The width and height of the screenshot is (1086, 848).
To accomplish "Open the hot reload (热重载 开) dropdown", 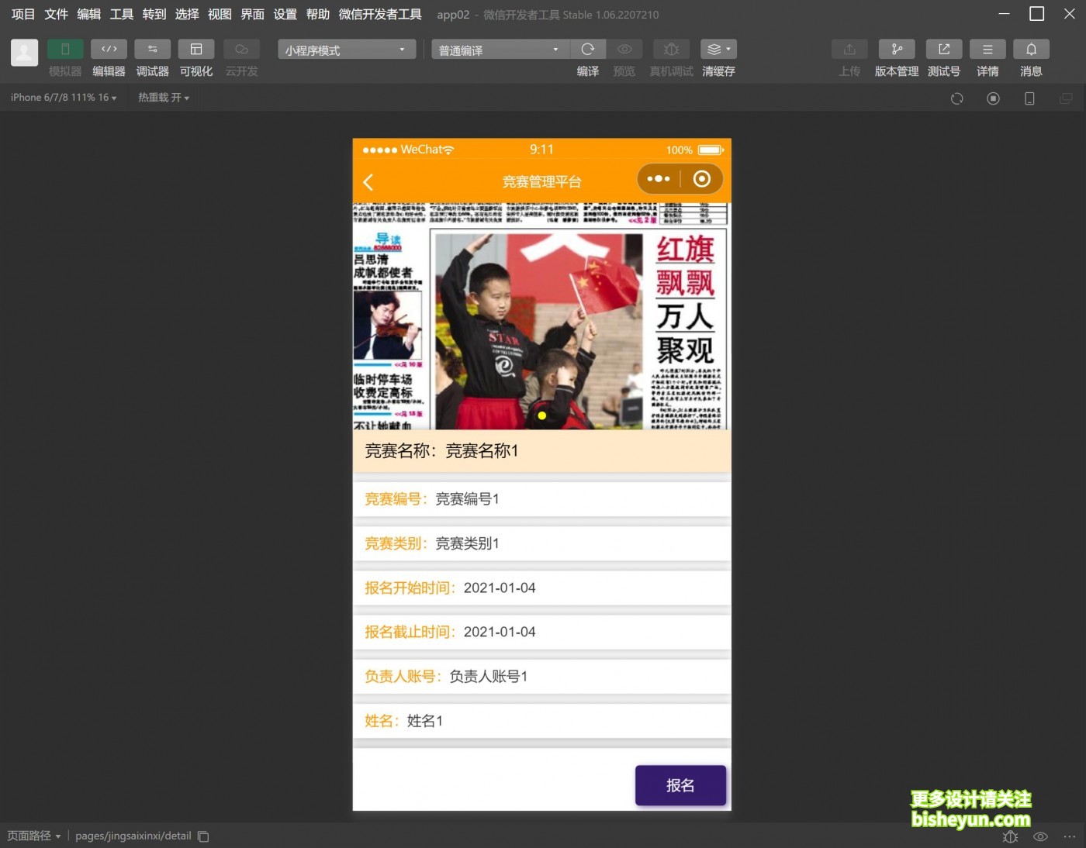I will (164, 98).
